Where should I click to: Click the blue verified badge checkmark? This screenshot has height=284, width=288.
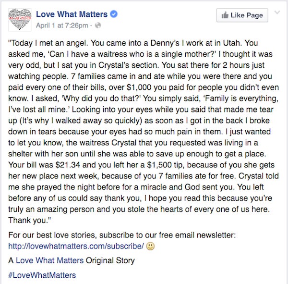[114, 14]
